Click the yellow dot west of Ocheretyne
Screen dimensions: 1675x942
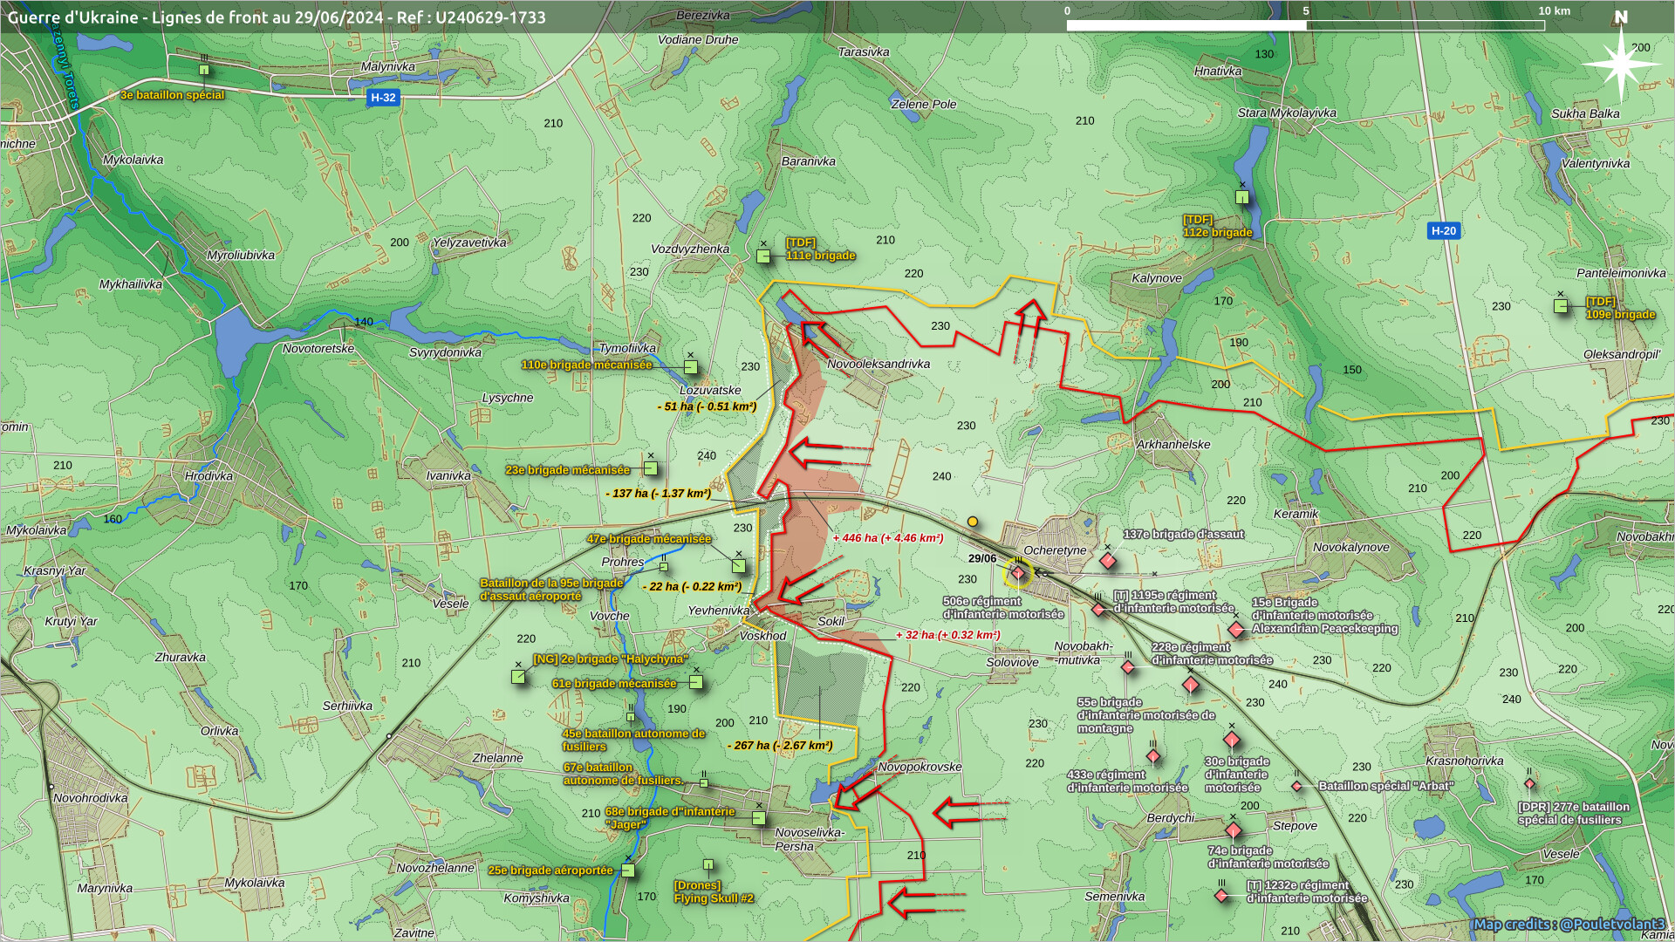click(x=972, y=522)
